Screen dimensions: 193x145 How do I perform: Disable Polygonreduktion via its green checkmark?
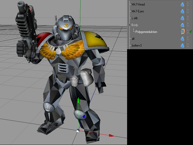(191, 32)
